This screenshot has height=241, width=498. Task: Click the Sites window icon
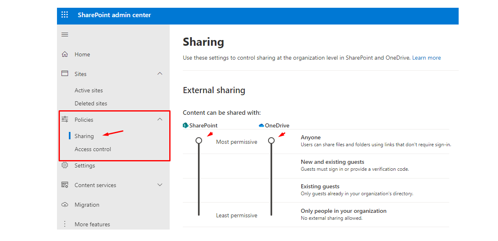(x=65, y=74)
